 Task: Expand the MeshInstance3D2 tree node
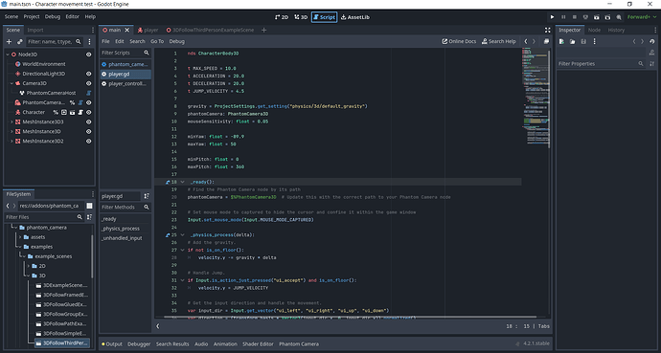click(x=11, y=142)
